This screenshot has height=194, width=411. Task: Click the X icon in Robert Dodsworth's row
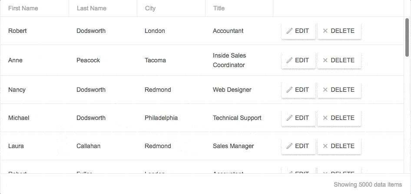pyautogui.click(x=325, y=31)
